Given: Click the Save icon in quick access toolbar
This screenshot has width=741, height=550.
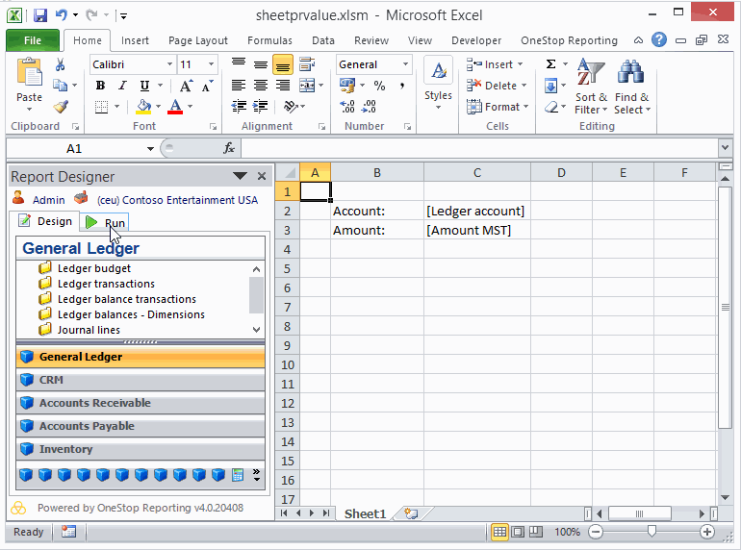Looking at the screenshot, I should pos(40,15).
